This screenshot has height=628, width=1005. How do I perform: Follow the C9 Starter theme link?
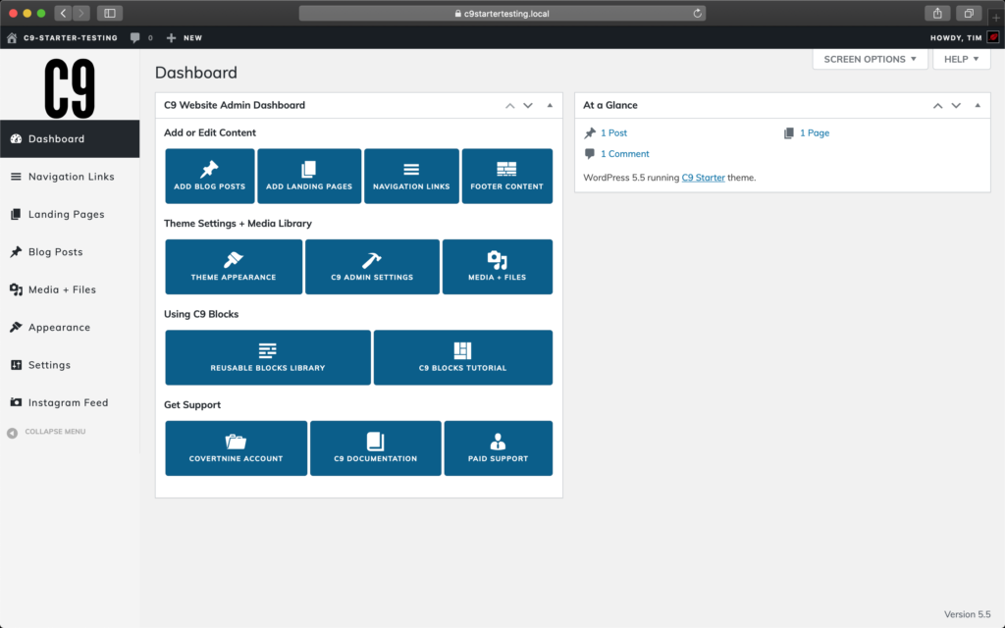coord(703,178)
